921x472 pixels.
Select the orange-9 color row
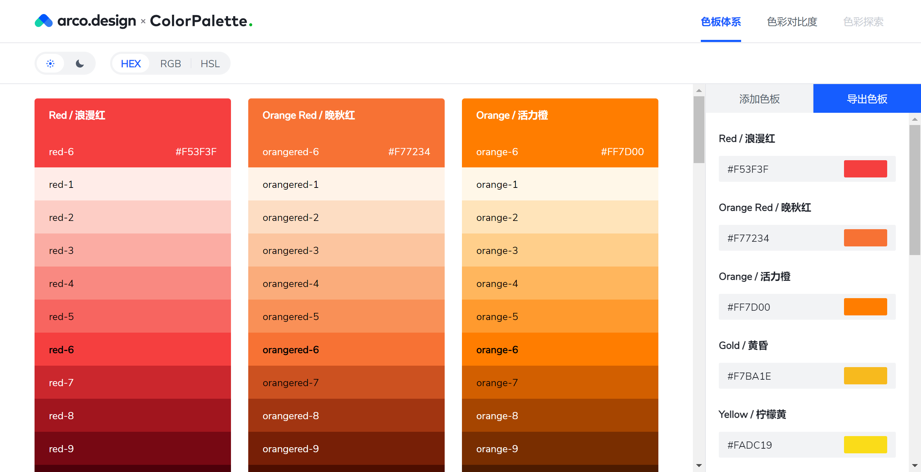pos(560,448)
